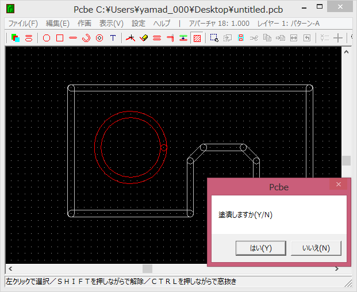357x292 pixels.
Task: Pick the red line drawing tool
Action: [x=73, y=38]
